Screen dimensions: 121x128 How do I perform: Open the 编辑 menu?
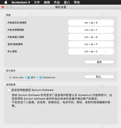[47, 2]
